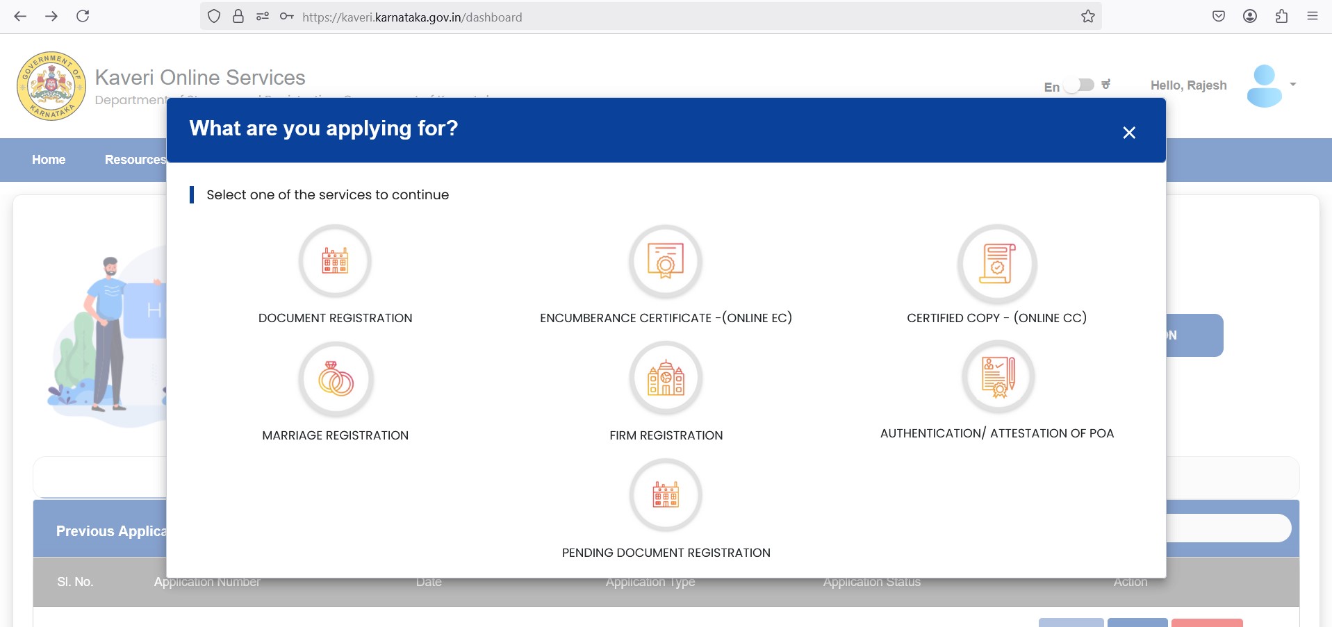Click the search field in Previous Applications bar
Screen dimensions: 1332x627
1228,528
